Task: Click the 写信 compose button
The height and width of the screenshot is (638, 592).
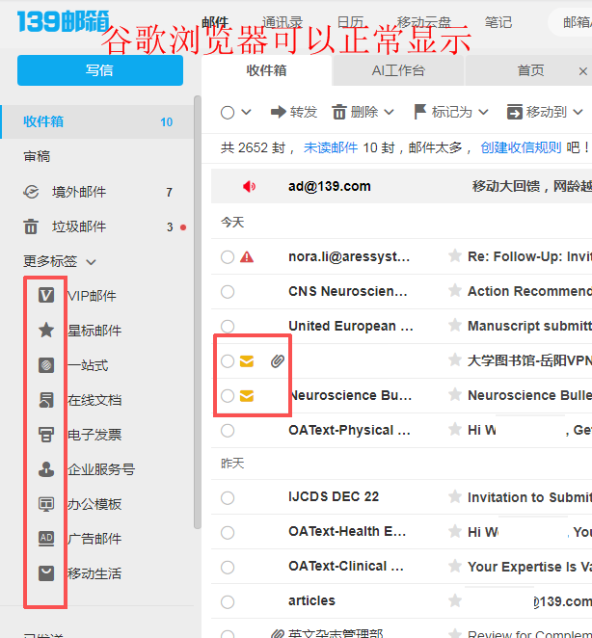Action: point(100,70)
